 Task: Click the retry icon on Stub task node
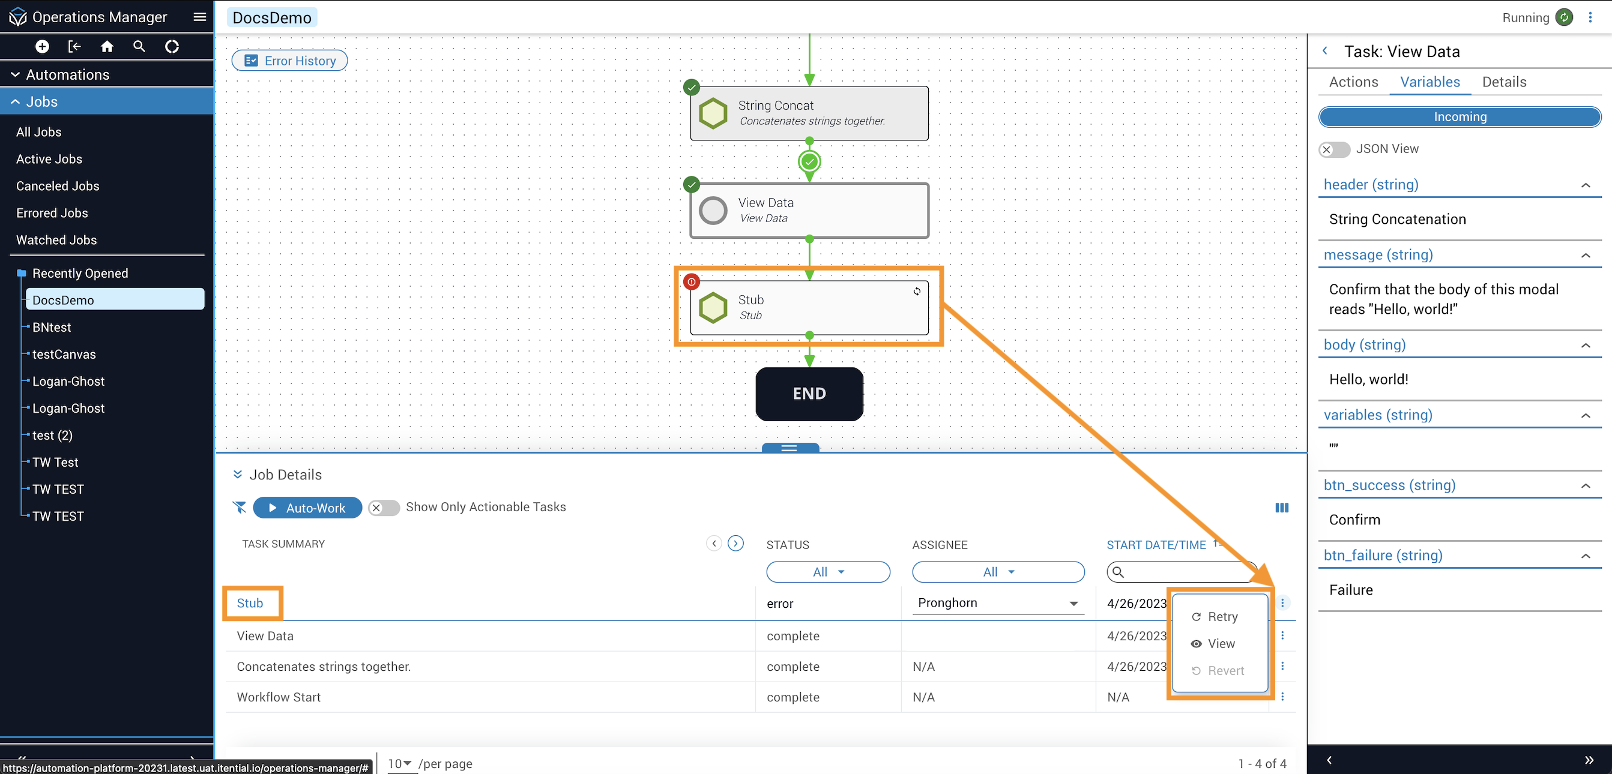coord(917,292)
